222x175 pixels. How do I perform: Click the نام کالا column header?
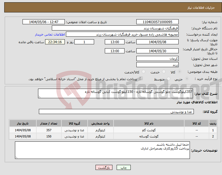point(149,123)
